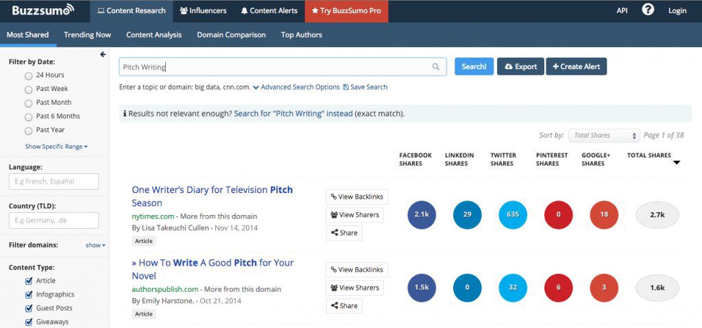
Task: Click the Country (TLD) input field
Action: [x=53, y=220]
